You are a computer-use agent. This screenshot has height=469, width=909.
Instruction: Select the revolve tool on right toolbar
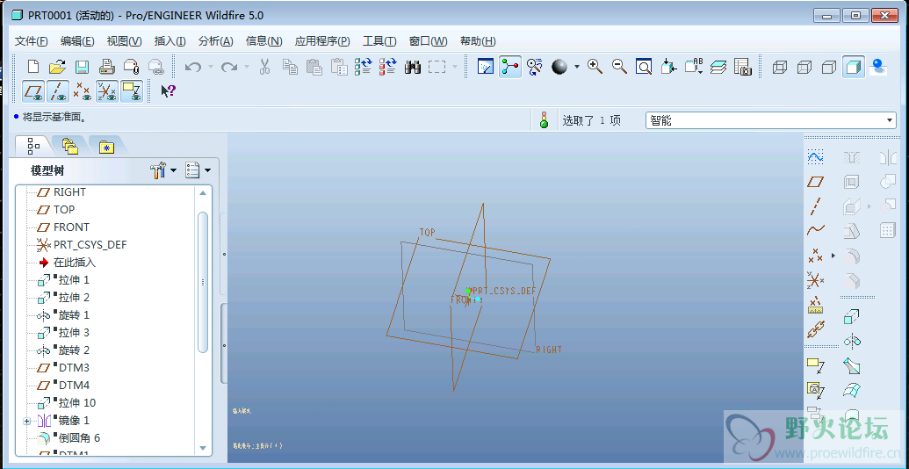852,341
